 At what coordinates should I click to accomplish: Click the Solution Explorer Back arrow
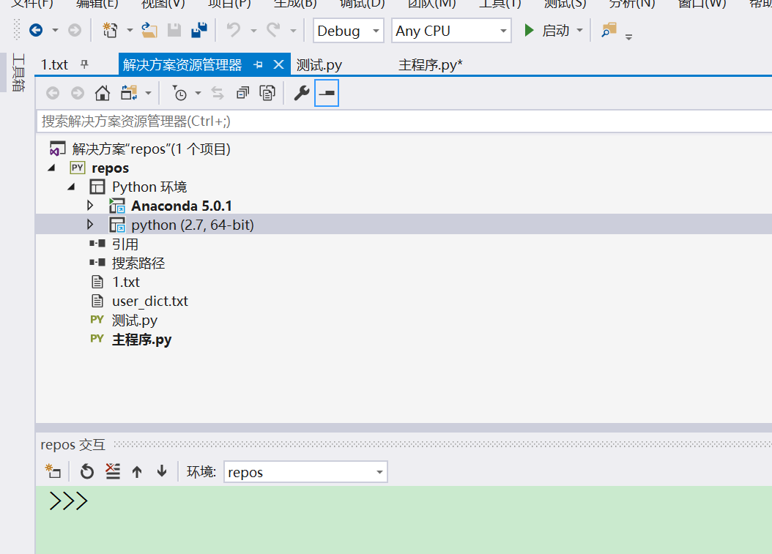coord(53,93)
